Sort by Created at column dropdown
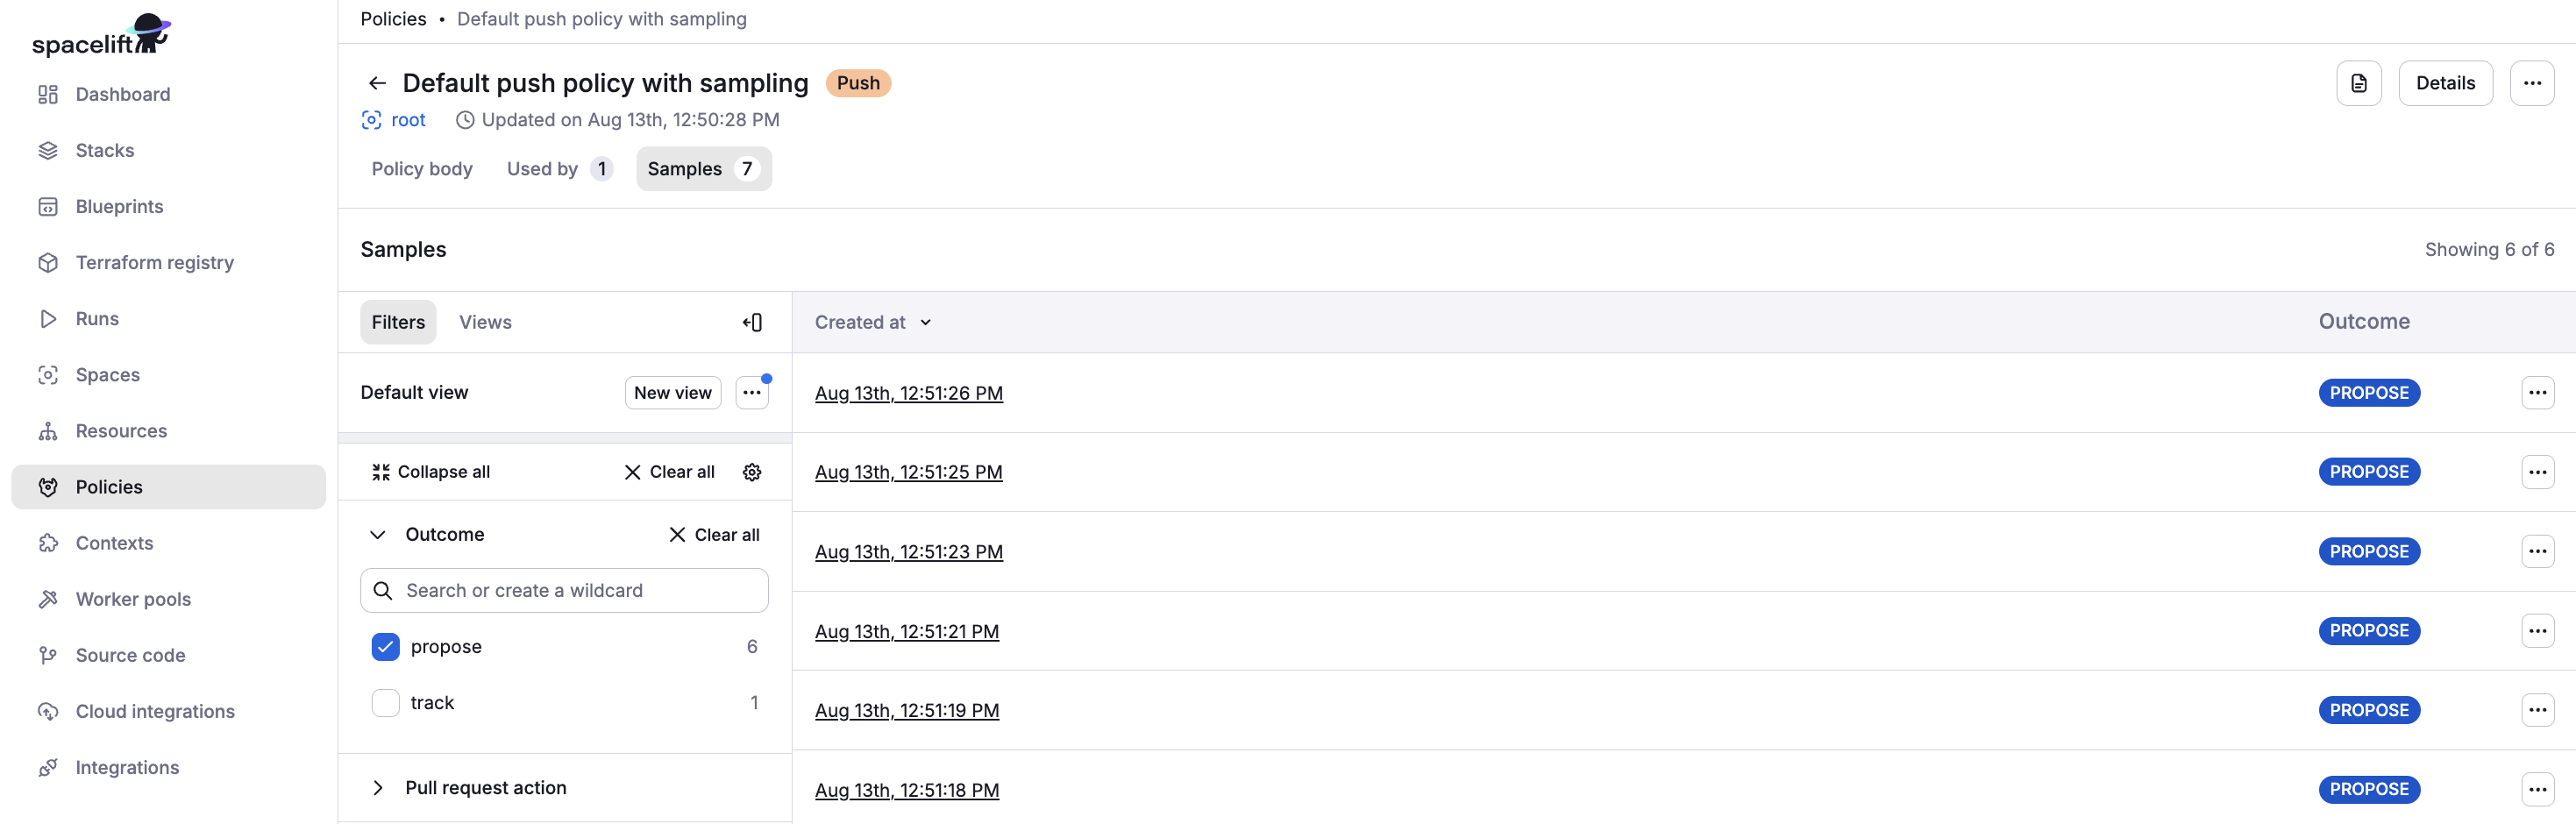2576x824 pixels. click(872, 322)
